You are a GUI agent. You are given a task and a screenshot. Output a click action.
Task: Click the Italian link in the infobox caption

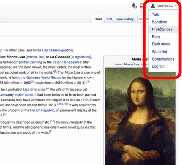point(119,65)
